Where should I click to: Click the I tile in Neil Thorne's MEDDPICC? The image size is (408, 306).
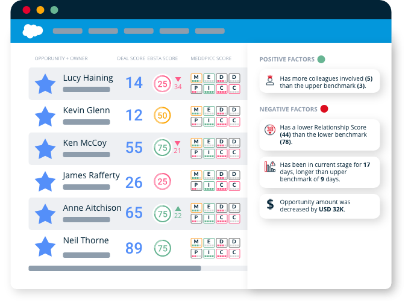point(209,253)
